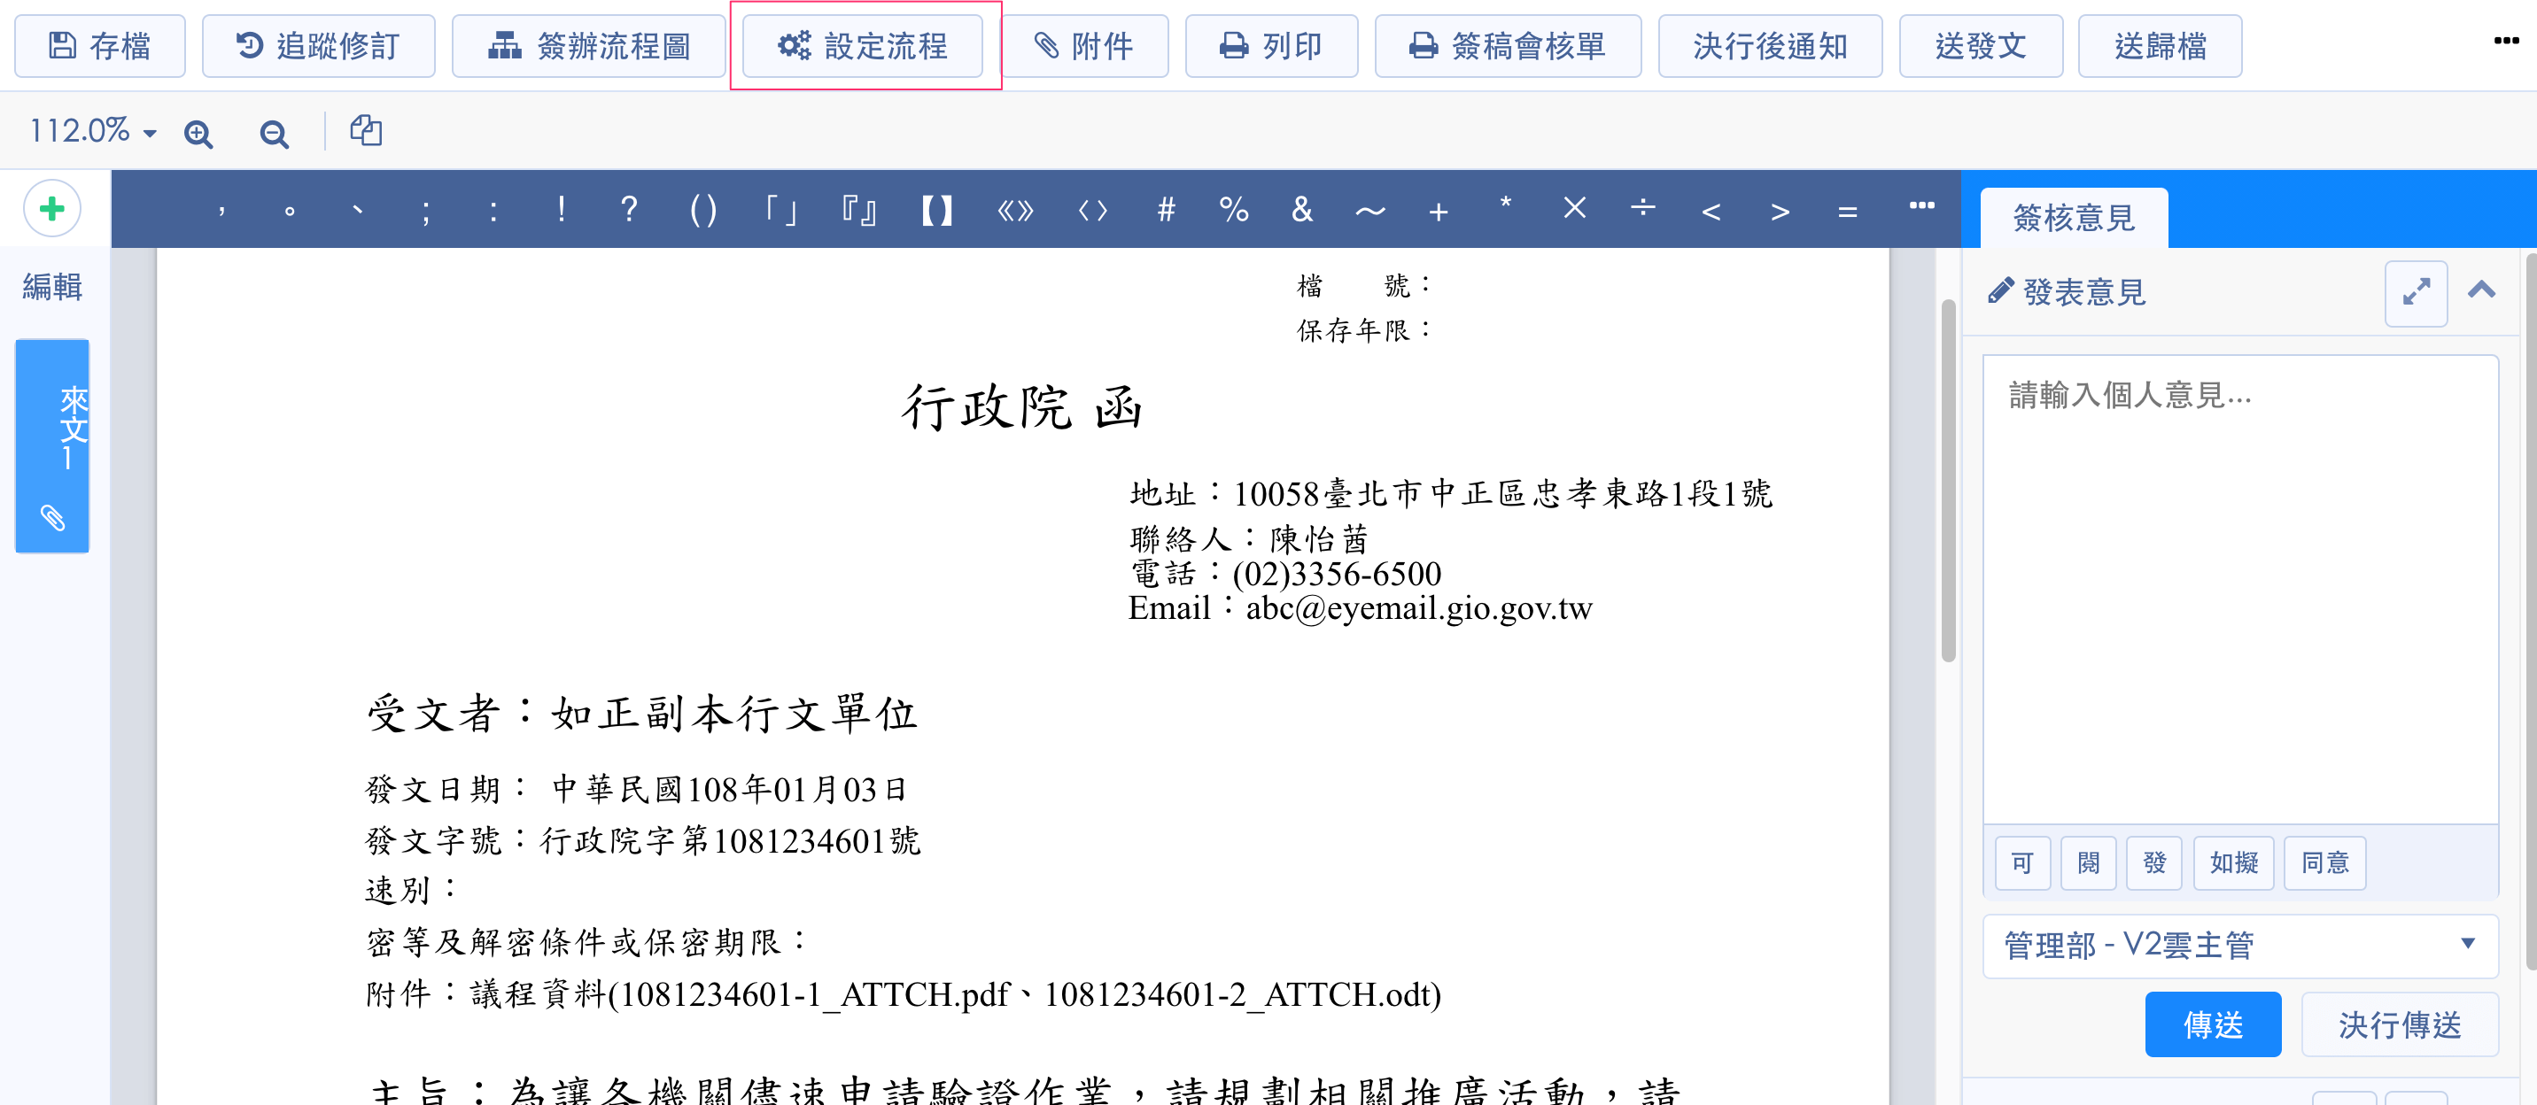This screenshot has height=1105, width=2537.
Task: Click the zoom in magnifier icon
Action: pyautogui.click(x=198, y=133)
